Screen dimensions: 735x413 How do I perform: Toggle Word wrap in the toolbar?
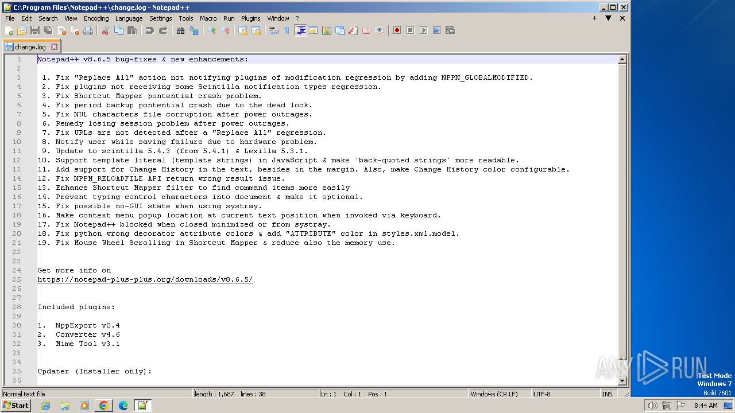coord(274,30)
